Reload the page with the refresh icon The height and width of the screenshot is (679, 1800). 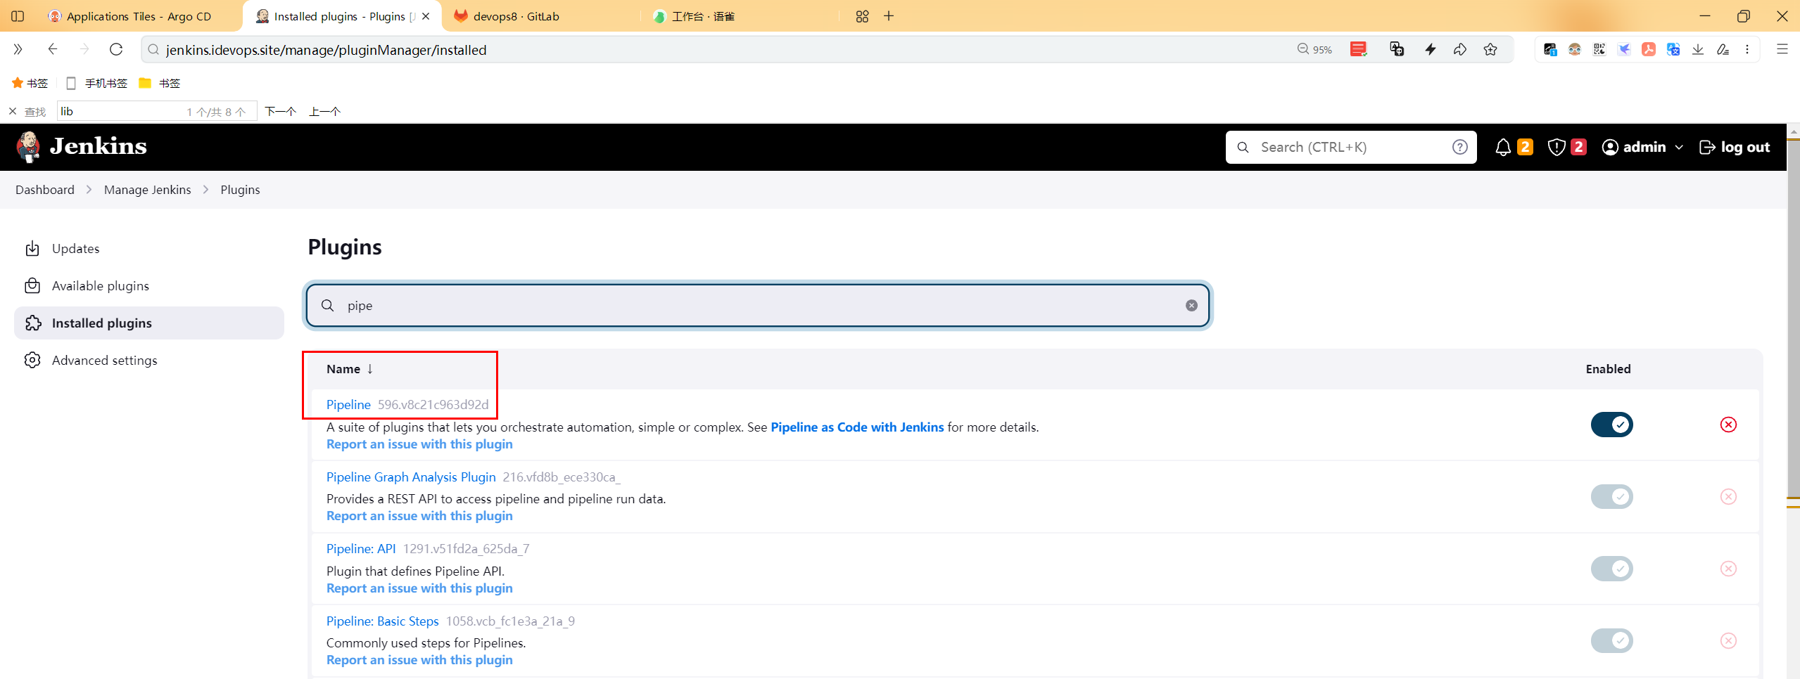tap(116, 49)
